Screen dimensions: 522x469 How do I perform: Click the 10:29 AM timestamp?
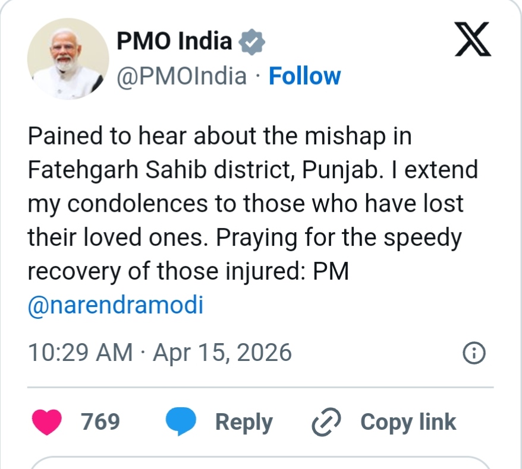[80, 353]
